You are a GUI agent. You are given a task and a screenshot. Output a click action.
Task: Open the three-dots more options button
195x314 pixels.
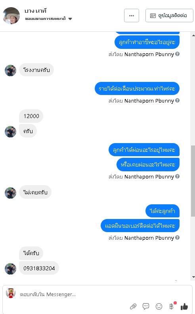pyautogui.click(x=132, y=16)
